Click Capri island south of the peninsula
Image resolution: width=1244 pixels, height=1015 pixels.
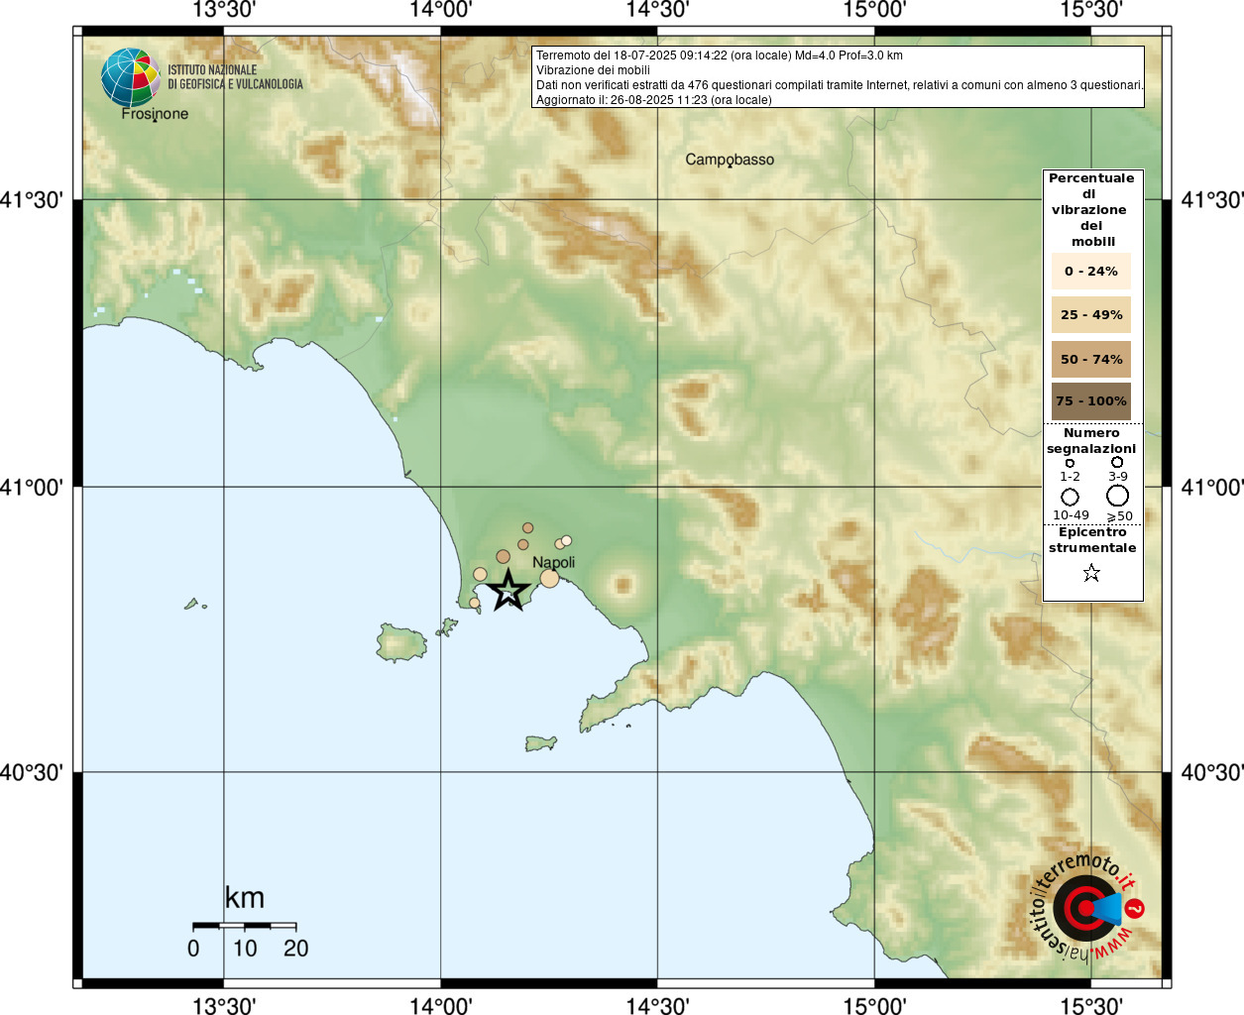pos(541,743)
